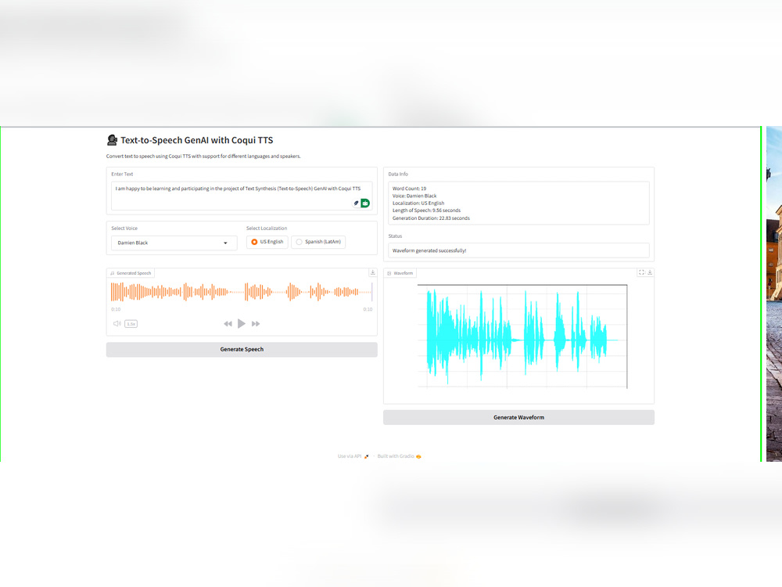The height and width of the screenshot is (587, 782).
Task: Click the Generate Speech button
Action: click(x=242, y=349)
